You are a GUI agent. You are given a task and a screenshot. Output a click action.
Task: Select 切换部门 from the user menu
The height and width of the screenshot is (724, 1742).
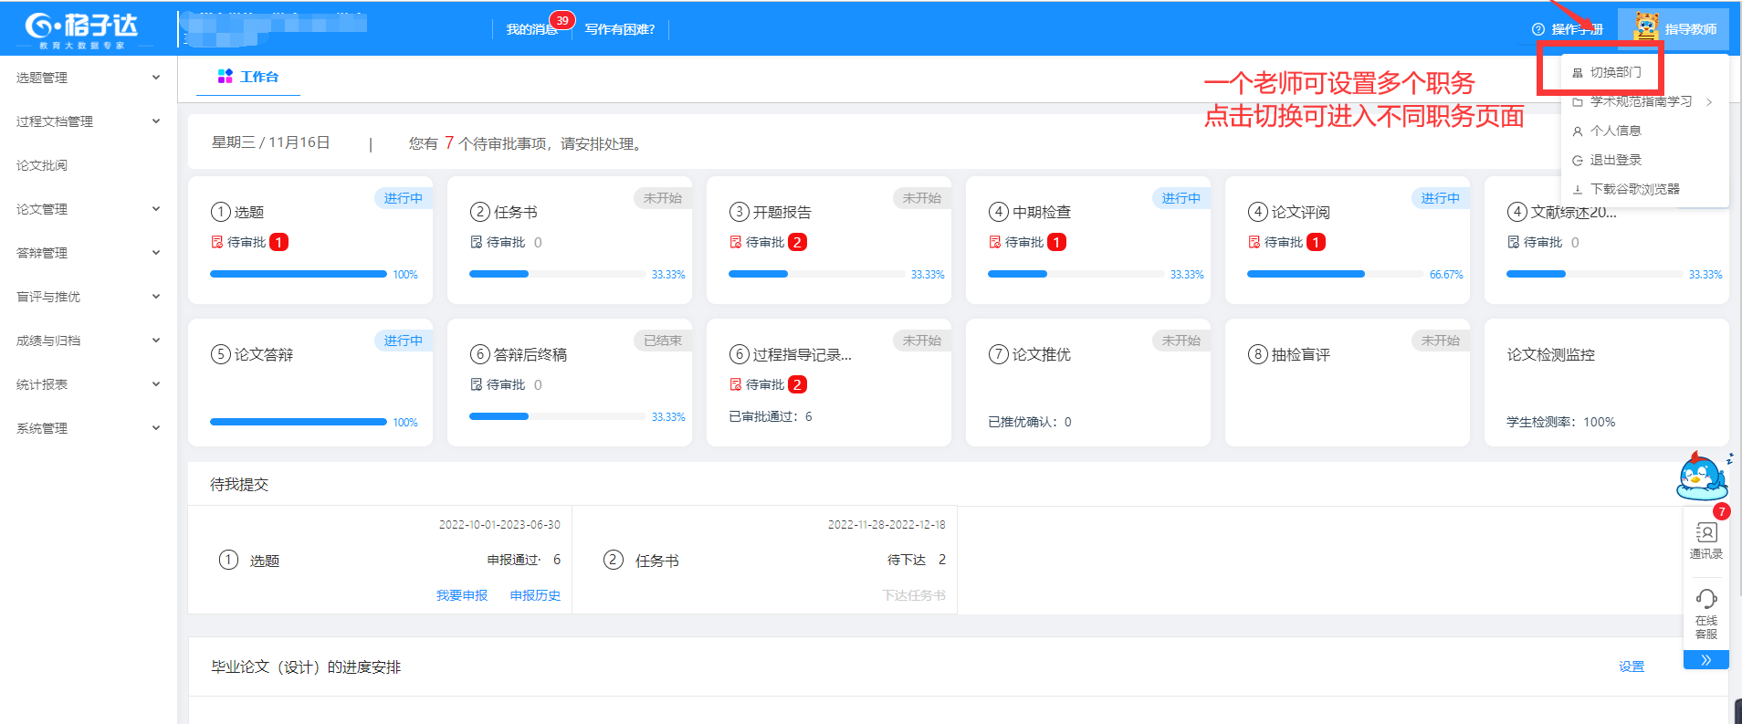(x=1614, y=72)
